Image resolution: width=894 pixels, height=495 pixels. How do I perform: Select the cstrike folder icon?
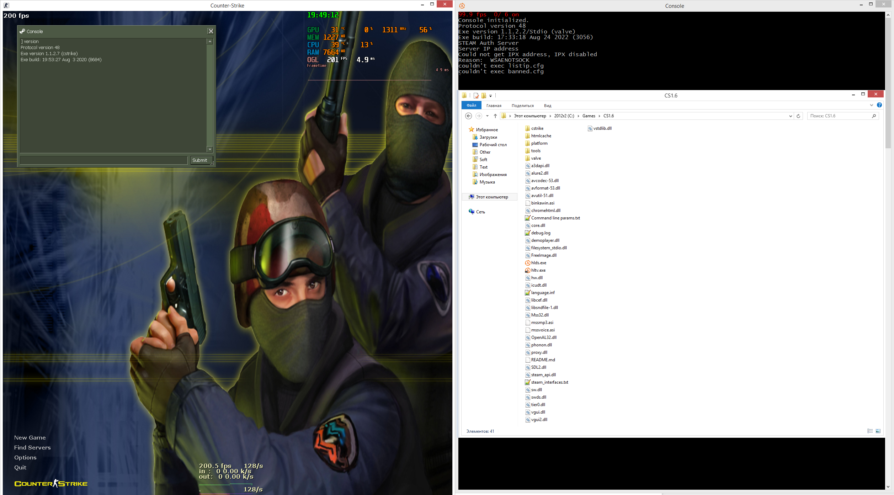click(x=527, y=128)
